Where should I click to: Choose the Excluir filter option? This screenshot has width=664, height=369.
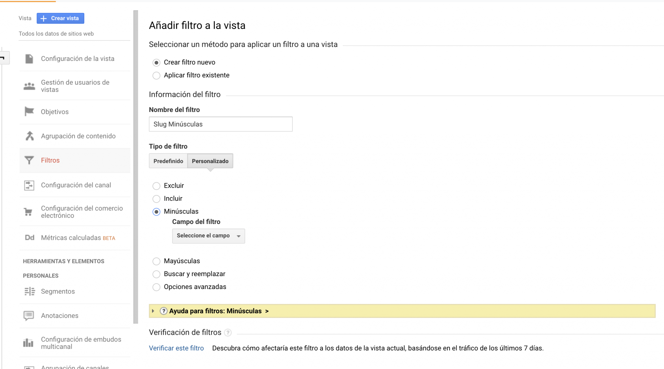(156, 186)
